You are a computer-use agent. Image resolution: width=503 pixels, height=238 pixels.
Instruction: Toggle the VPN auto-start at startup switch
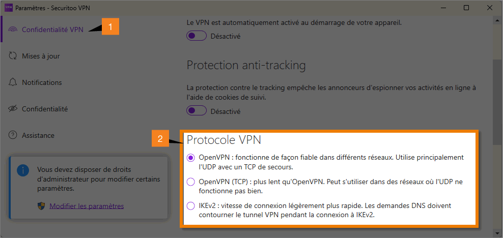pyautogui.click(x=196, y=36)
